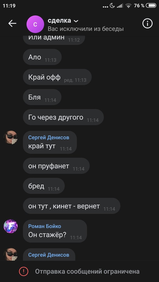Tap the battery indicator in status bar
Screen dimensions: 159x282
151,6
